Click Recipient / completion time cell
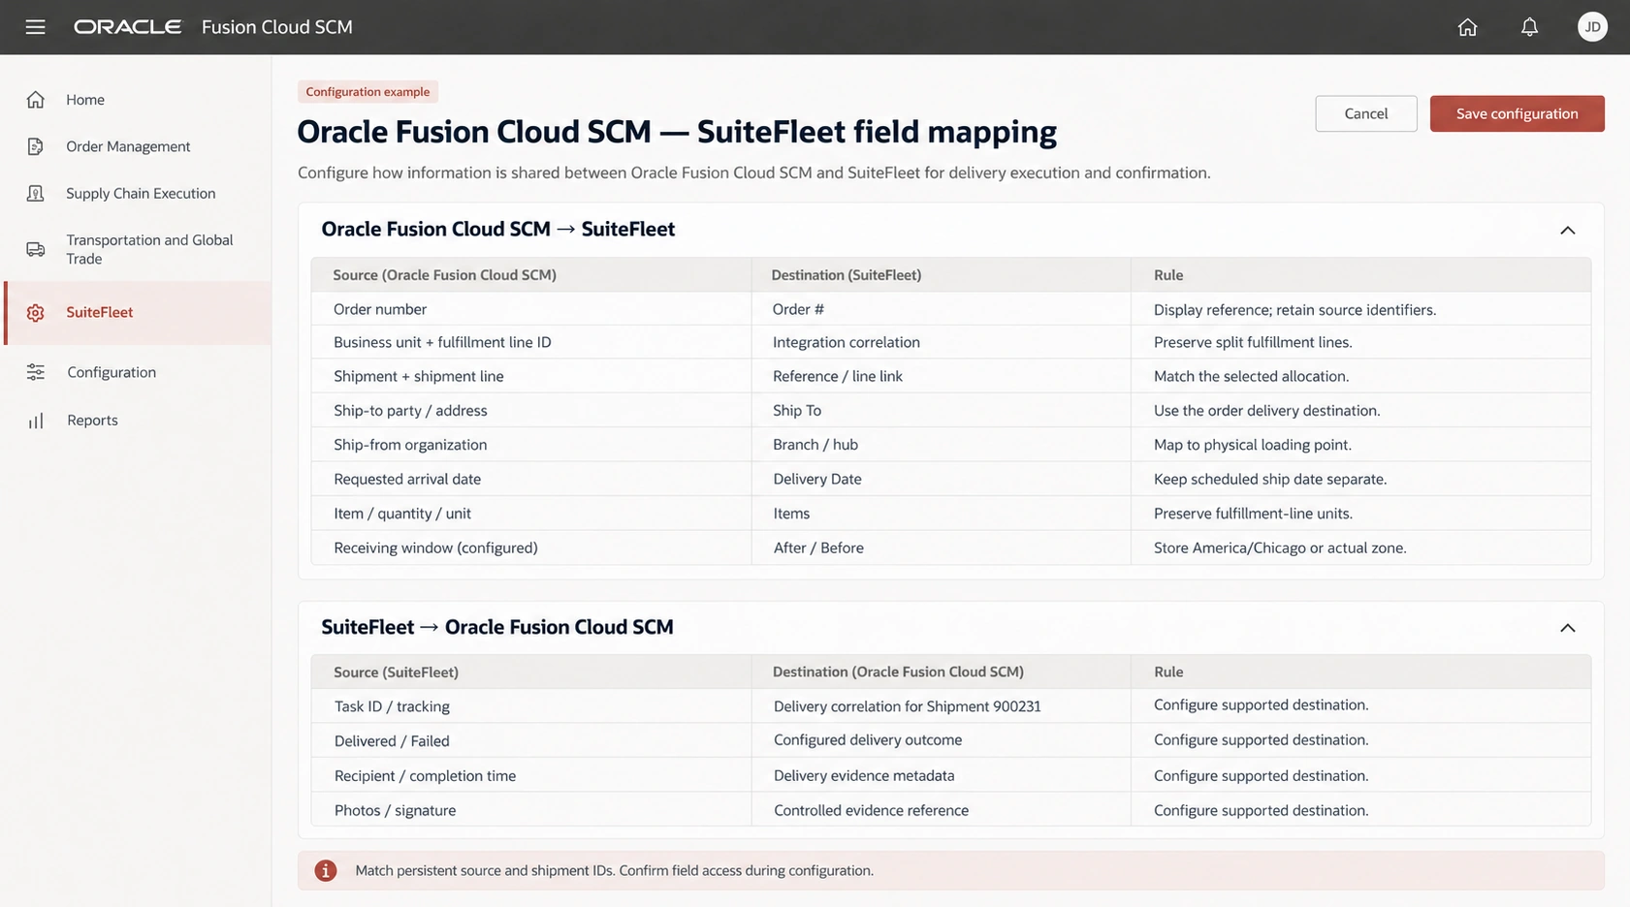This screenshot has height=907, width=1630. (x=531, y=775)
